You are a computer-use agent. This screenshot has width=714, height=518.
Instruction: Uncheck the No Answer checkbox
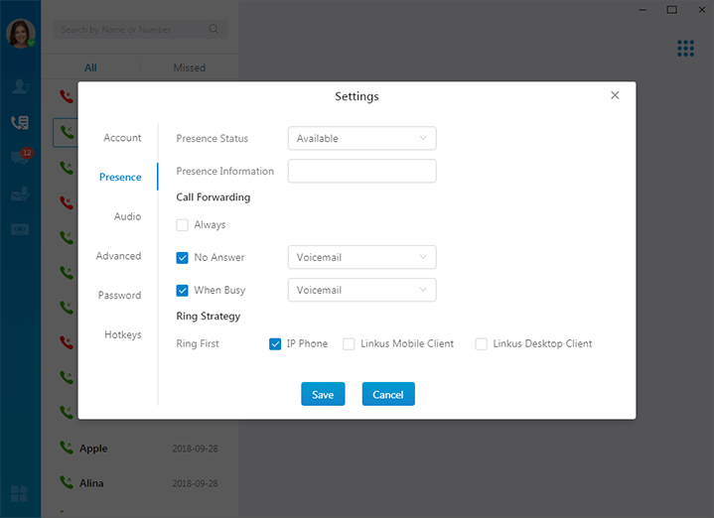pyautogui.click(x=182, y=258)
